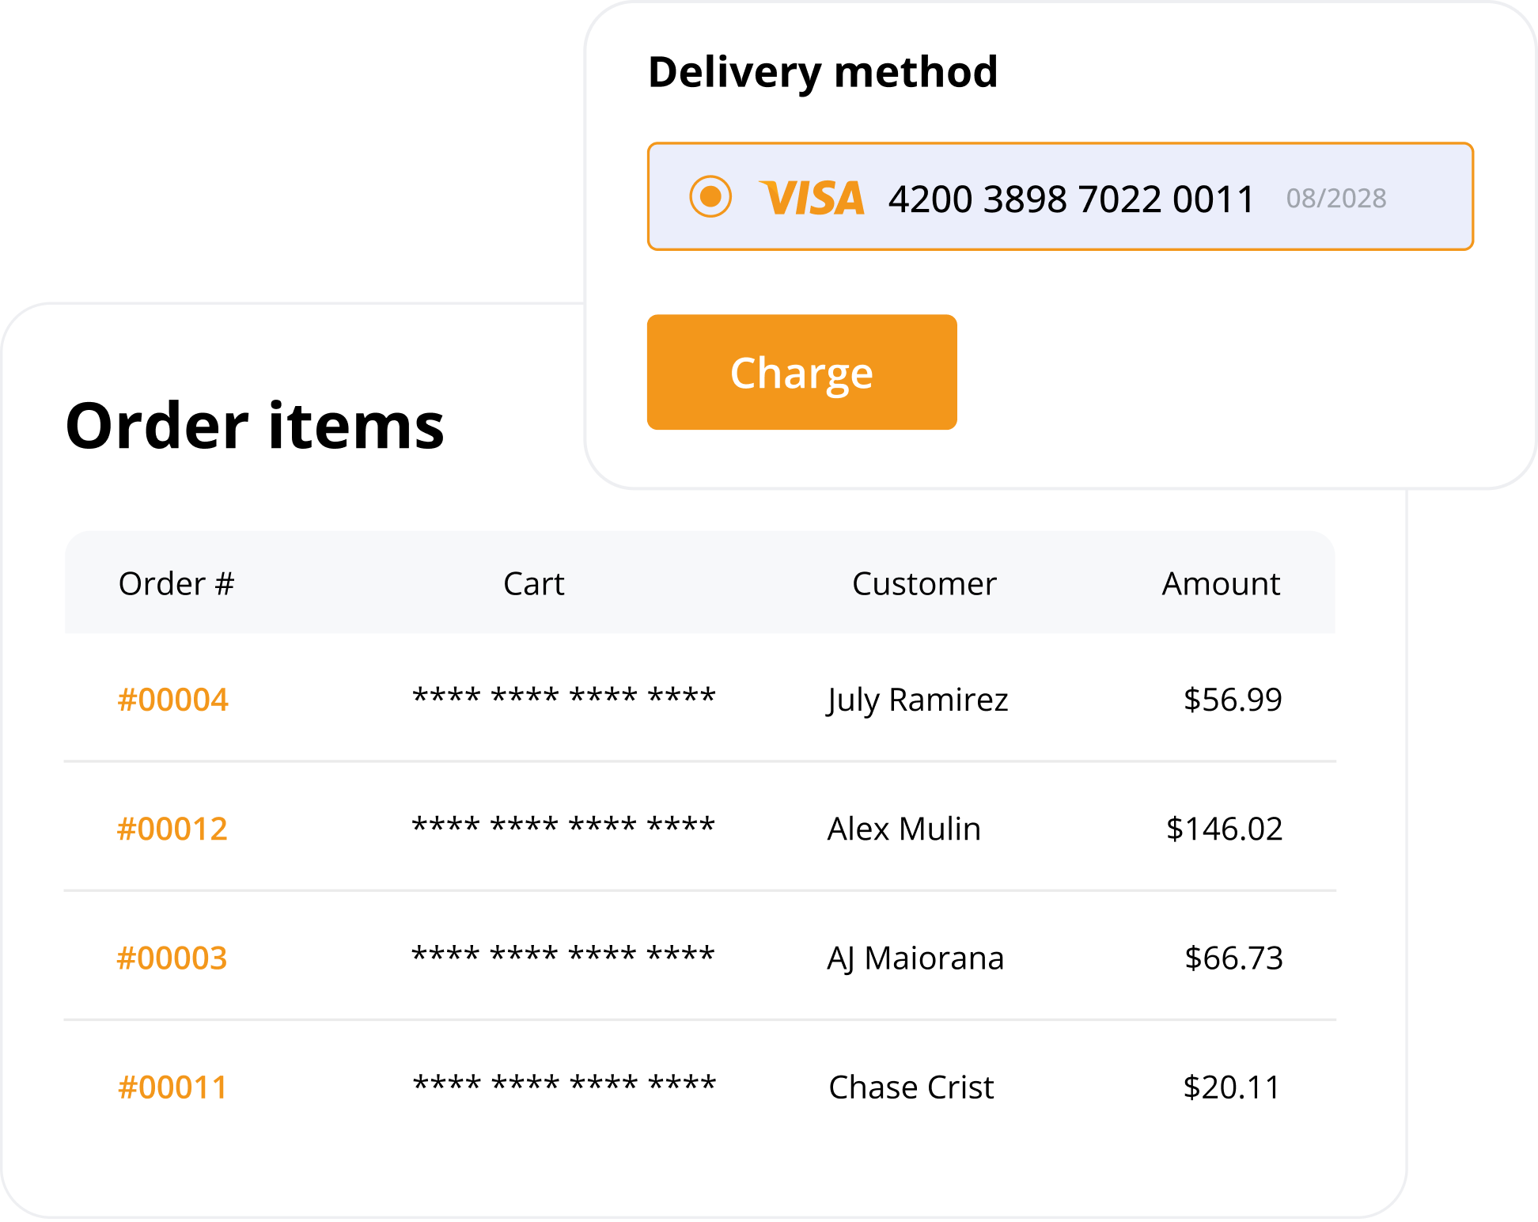Click the VISA logo icon

(812, 198)
